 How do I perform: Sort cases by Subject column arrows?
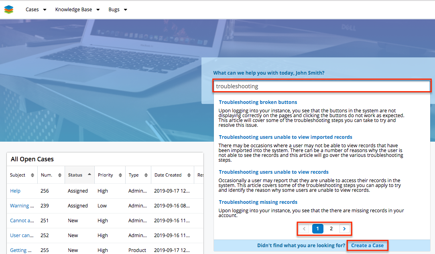pyautogui.click(x=33, y=175)
